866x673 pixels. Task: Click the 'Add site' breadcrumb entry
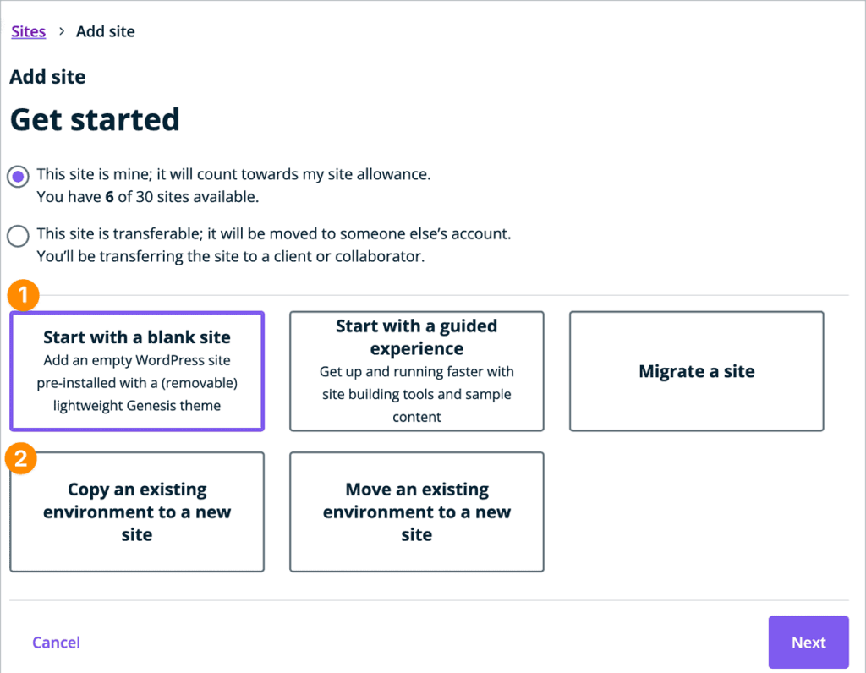click(x=105, y=31)
